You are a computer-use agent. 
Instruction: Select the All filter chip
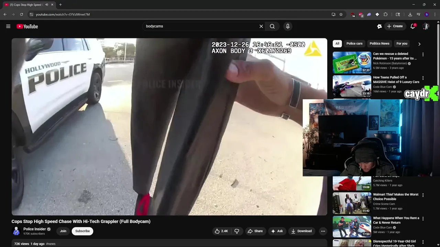[337, 44]
